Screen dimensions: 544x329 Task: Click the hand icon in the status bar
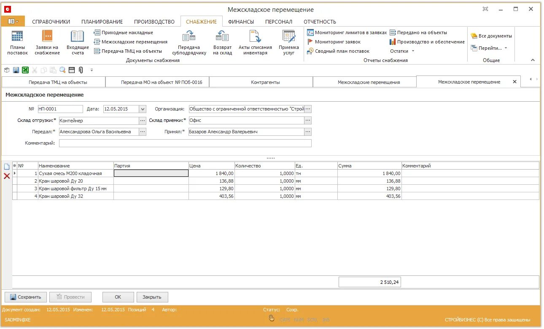pyautogui.click(x=272, y=319)
